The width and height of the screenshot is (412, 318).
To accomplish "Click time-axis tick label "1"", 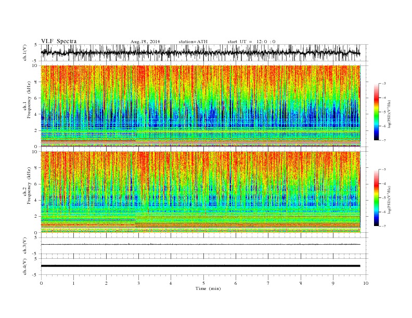I will [74, 283].
